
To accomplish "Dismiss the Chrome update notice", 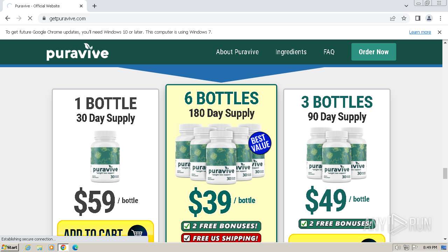I will click(x=440, y=32).
